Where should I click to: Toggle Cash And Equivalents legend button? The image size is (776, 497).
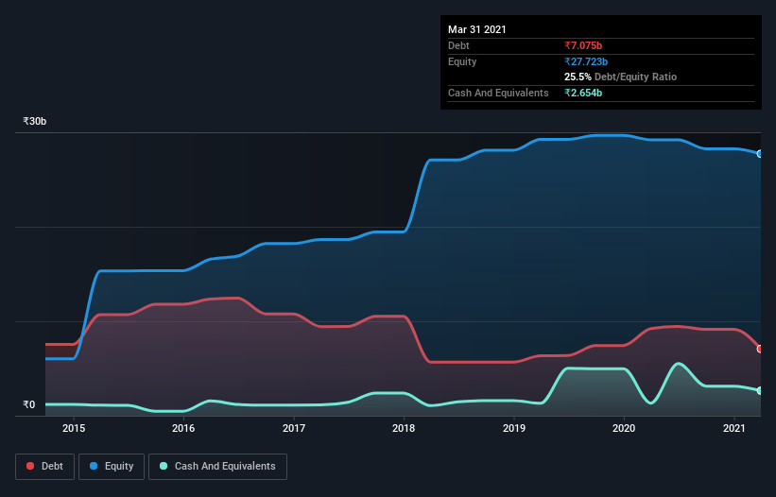217,467
